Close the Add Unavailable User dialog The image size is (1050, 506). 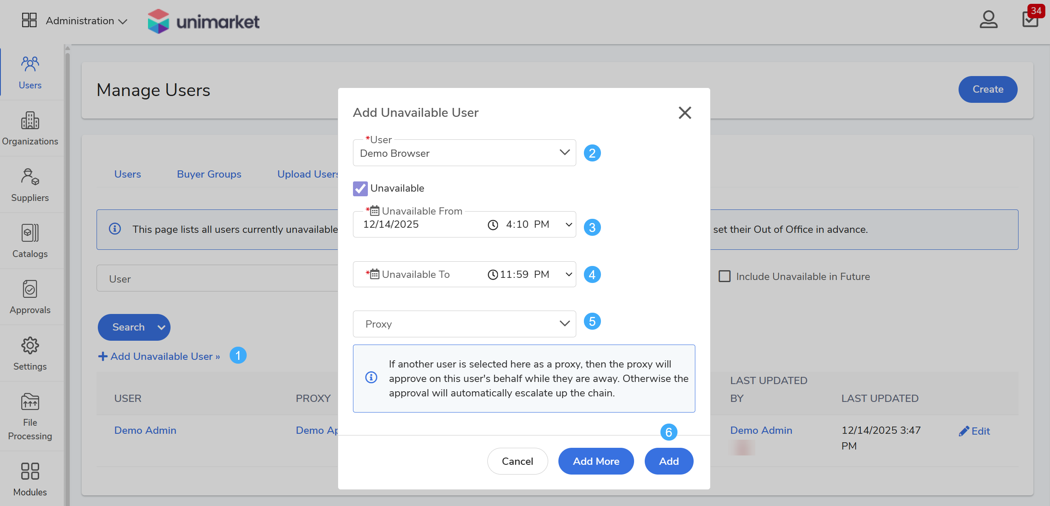point(685,113)
